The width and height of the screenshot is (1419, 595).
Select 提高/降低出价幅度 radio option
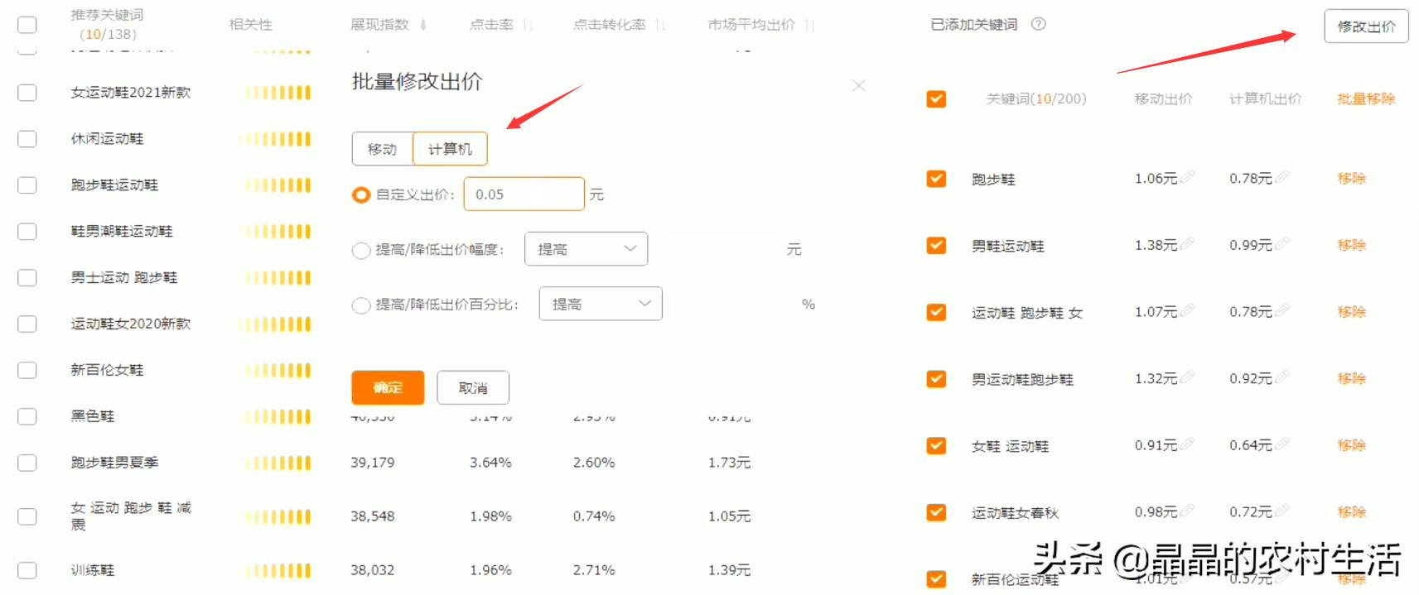coord(360,250)
